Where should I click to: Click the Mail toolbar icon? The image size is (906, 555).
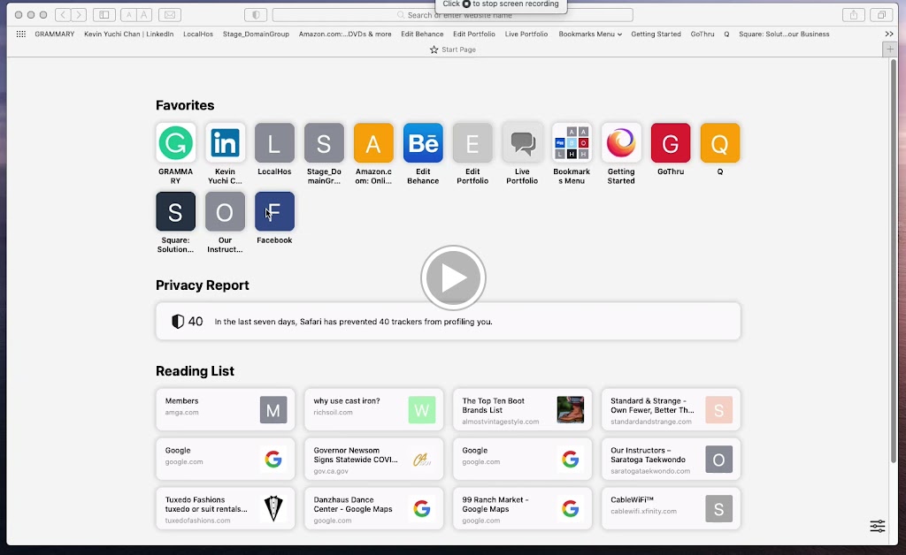pos(170,14)
